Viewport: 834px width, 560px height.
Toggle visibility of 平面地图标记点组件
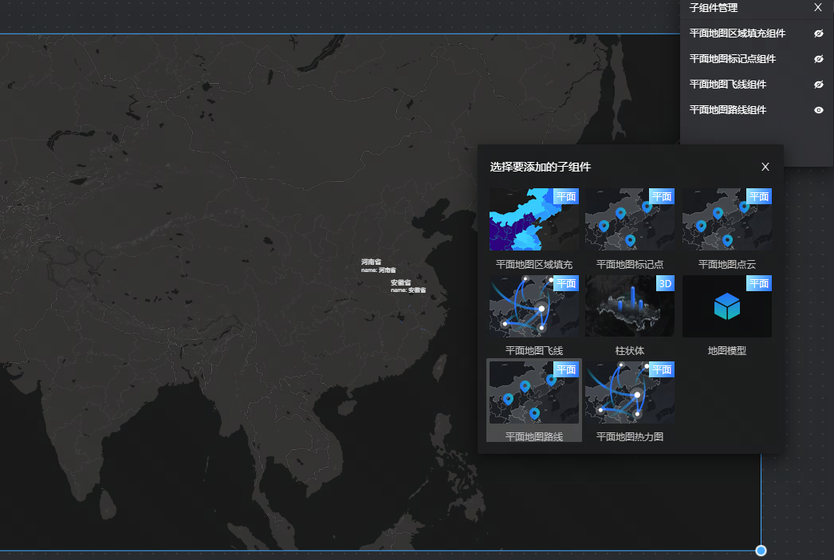pyautogui.click(x=818, y=59)
